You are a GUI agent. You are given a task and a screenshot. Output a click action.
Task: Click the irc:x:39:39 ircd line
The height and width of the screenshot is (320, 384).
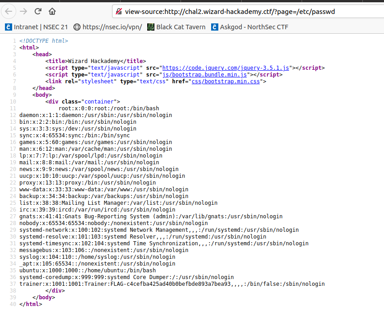[97, 210]
